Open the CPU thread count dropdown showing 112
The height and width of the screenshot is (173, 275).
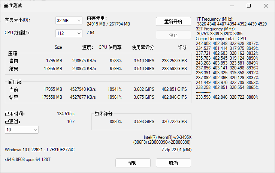tap(69, 33)
